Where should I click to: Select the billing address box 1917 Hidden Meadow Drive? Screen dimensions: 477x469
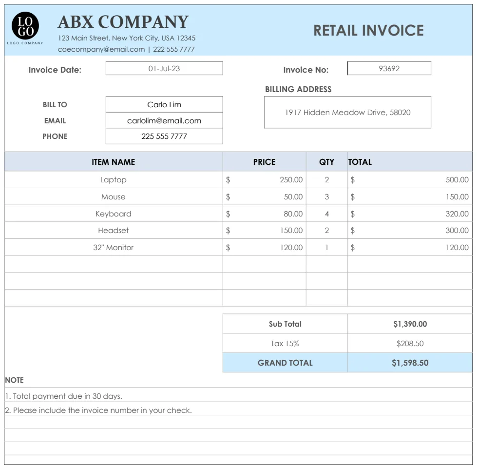347,112
